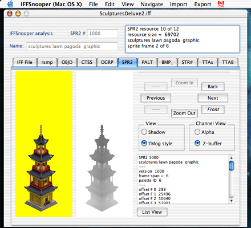Open the Import menu
This screenshot has width=251, height=228.
[179, 4]
